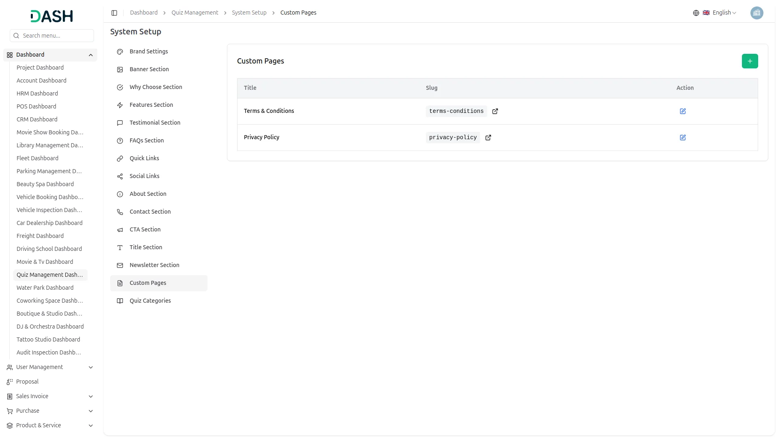Click the green add custom page button

[x=750, y=61]
